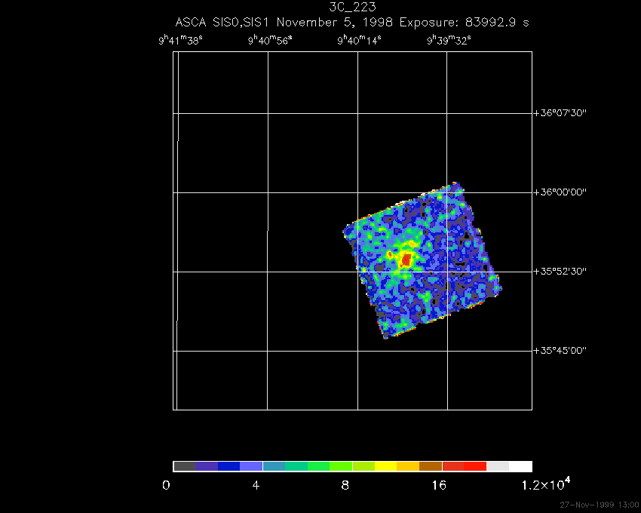Click the colorbar scale label "0"
641x513 pixels.
coord(166,486)
